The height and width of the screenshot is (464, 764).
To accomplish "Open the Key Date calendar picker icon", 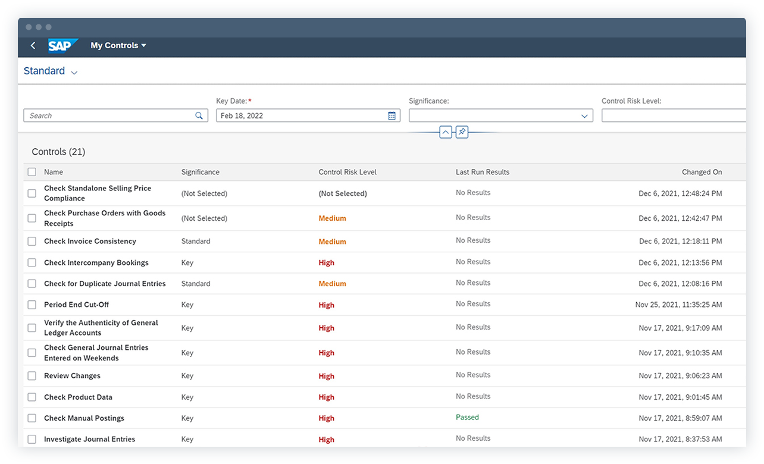I will 392,115.
